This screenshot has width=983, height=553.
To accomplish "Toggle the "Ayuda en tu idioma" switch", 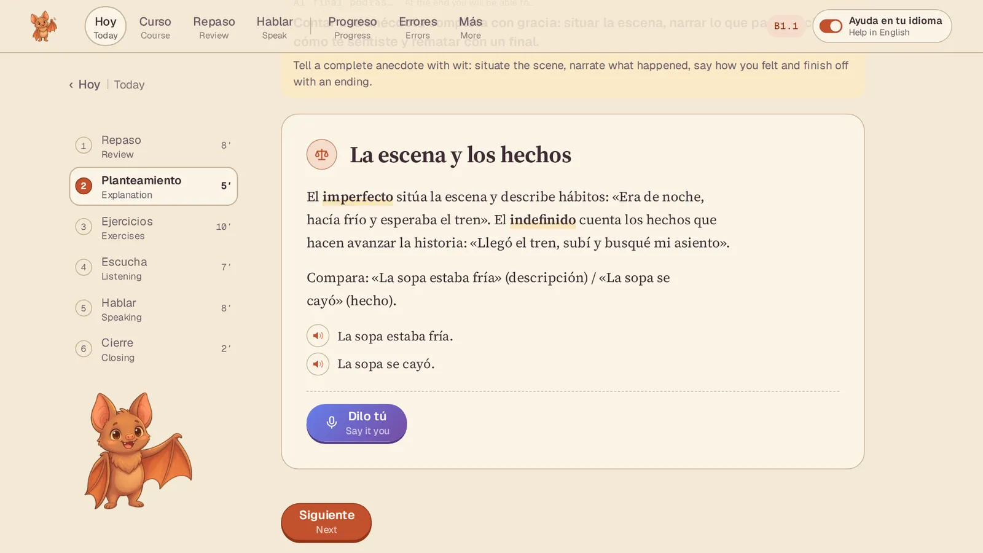I will 831,26.
